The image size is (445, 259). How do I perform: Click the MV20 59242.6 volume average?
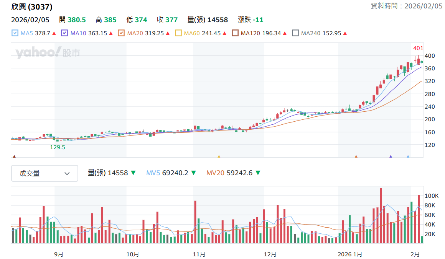coord(229,173)
